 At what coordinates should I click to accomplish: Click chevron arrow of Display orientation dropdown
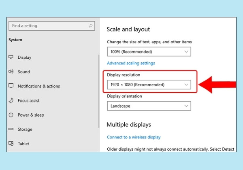coord(186,106)
